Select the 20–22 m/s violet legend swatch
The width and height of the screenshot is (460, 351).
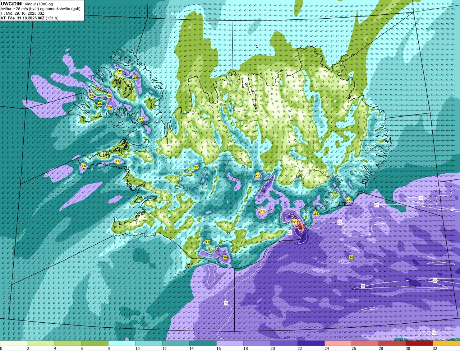click(x=284, y=343)
